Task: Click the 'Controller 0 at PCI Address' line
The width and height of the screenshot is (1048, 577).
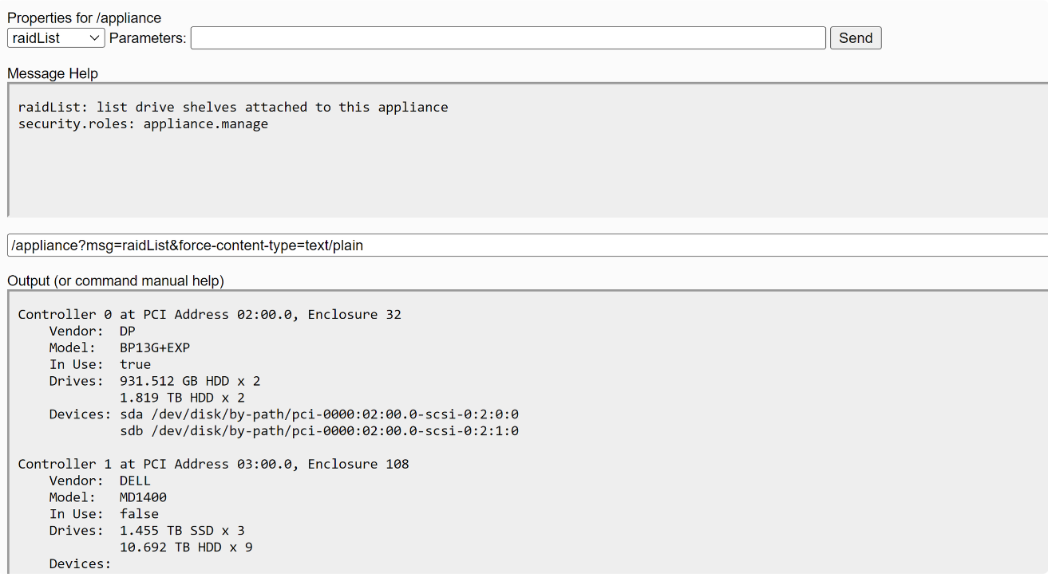Action: pos(209,314)
